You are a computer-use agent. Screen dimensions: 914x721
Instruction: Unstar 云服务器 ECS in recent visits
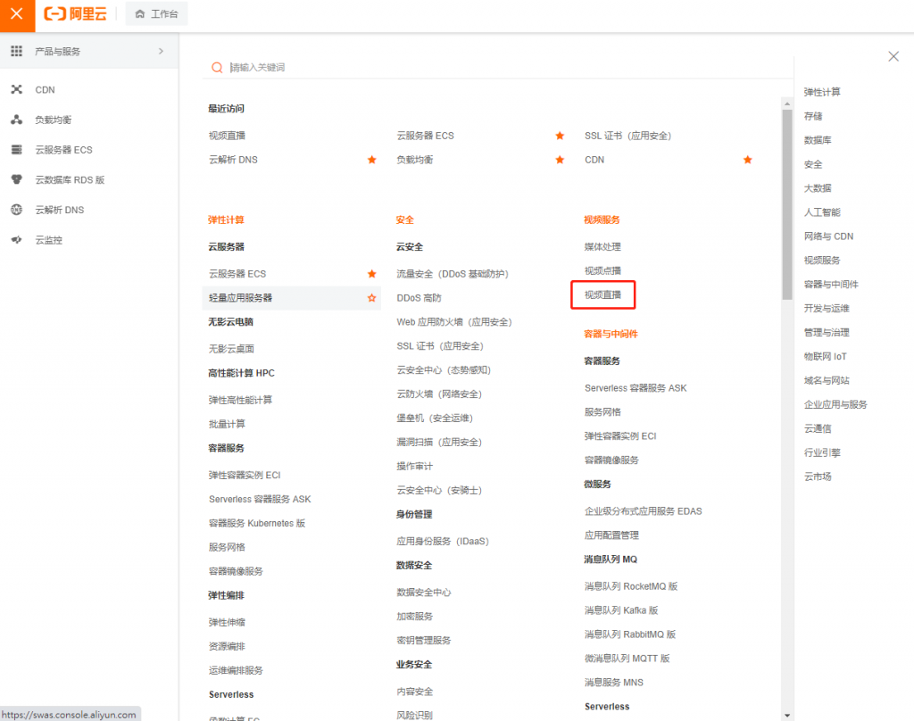pyautogui.click(x=560, y=136)
